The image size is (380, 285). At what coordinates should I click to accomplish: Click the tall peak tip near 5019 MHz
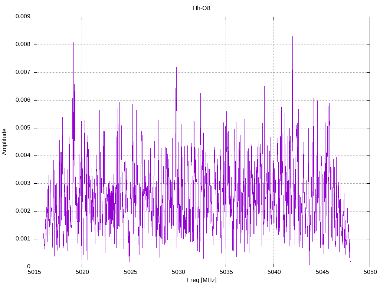[x=73, y=42]
